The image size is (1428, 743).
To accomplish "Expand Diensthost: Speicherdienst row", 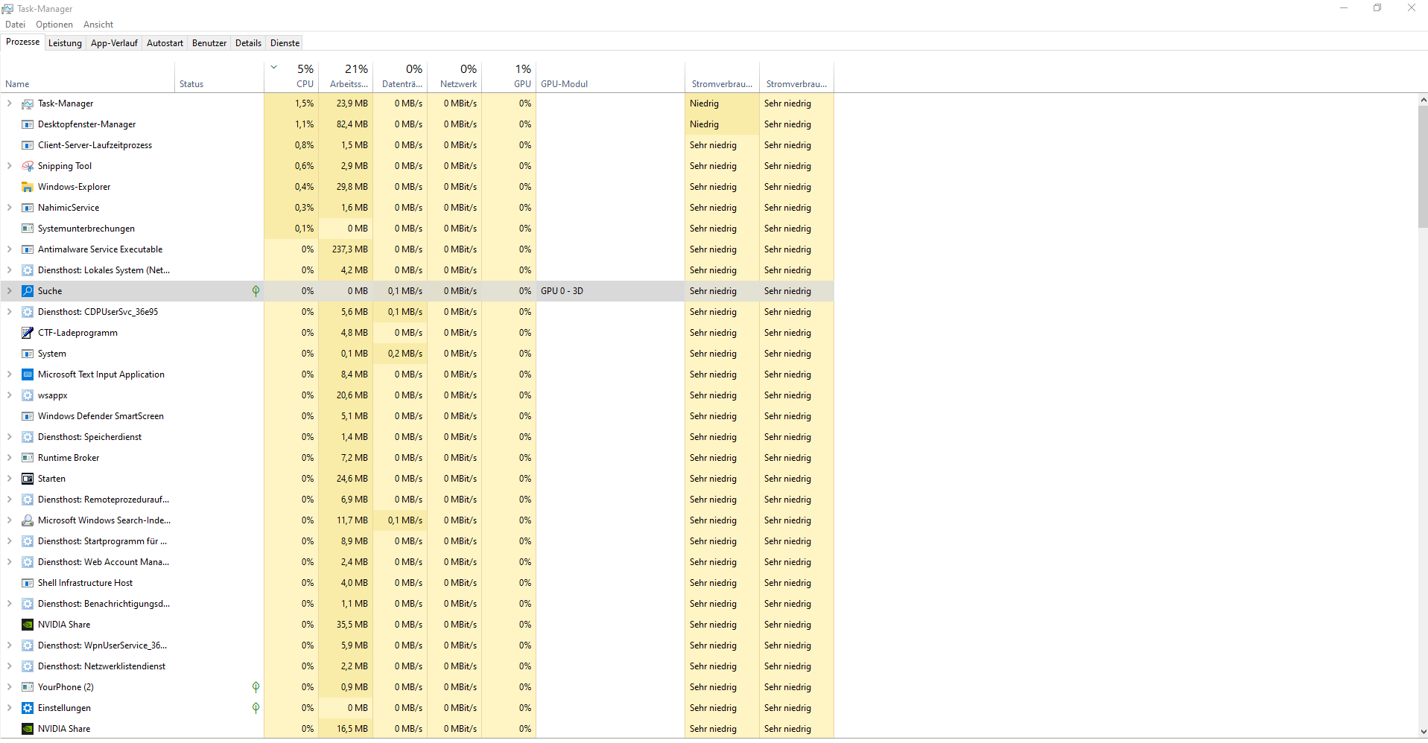I will pos(9,437).
